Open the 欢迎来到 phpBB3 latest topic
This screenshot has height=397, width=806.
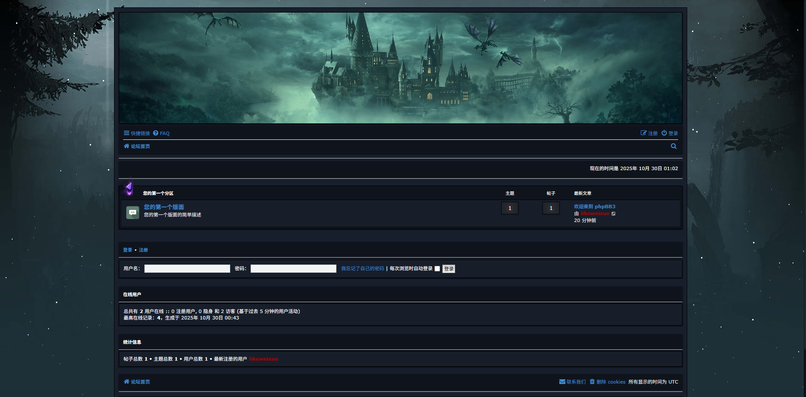(x=594, y=207)
